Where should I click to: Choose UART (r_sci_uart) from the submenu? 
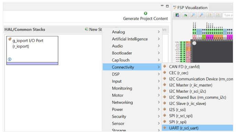click(197, 128)
